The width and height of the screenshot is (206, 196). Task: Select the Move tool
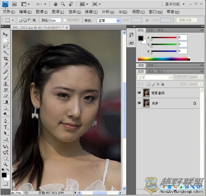[5, 34]
